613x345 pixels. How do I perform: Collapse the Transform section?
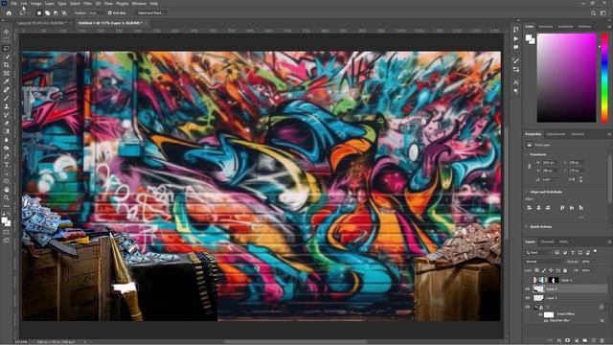tap(526, 154)
